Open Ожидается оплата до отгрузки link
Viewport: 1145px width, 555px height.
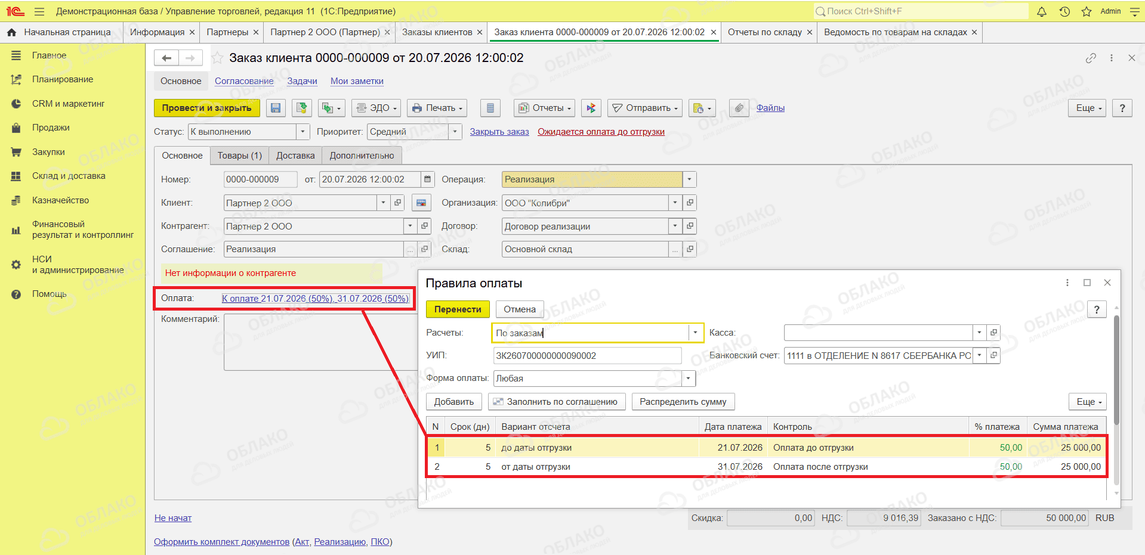pyautogui.click(x=601, y=132)
